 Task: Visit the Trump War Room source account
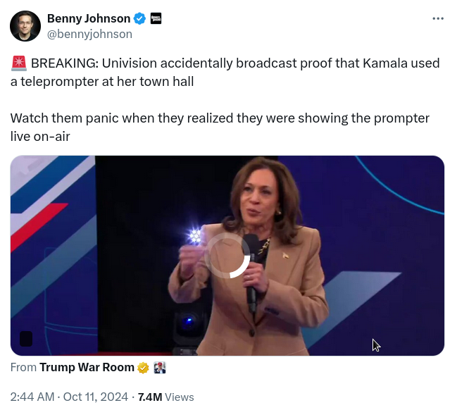(87, 368)
